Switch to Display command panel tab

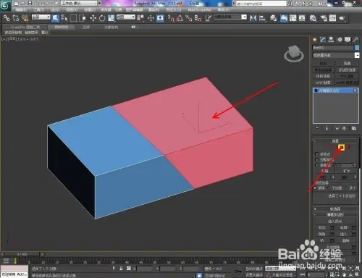click(x=348, y=40)
